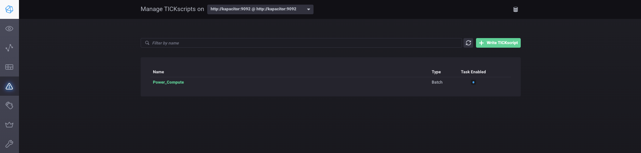Click the database icon in the header
Image resolution: width=641 pixels, height=153 pixels.
pyautogui.click(x=515, y=9)
